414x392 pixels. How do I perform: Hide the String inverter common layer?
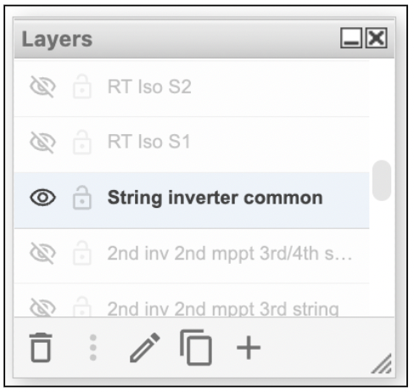(42, 198)
